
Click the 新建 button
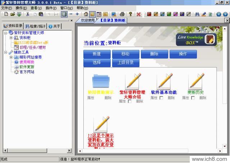click(x=97, y=54)
